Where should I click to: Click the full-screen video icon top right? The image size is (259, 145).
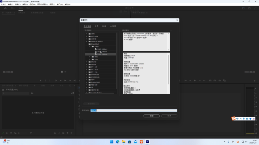(x=255, y=8)
